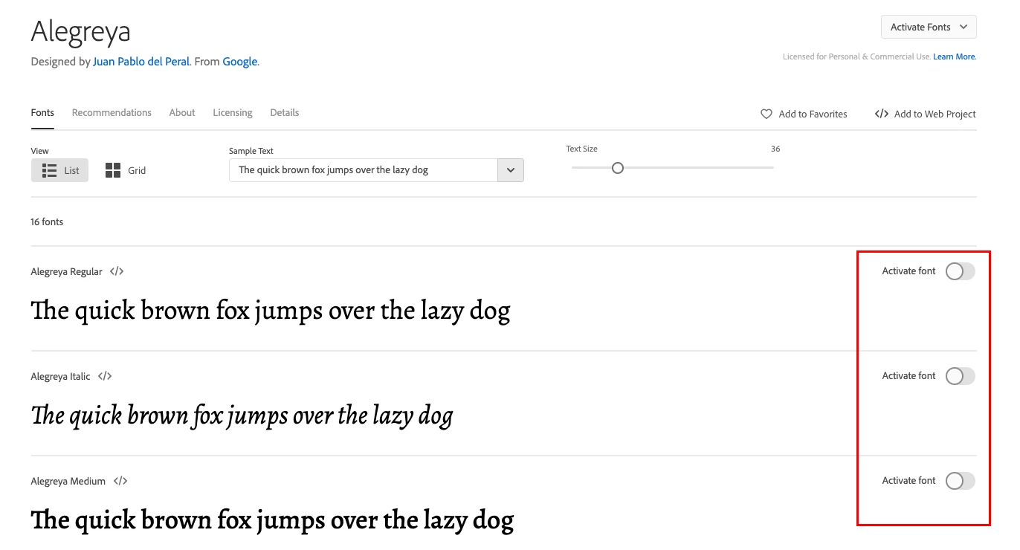Toggle Activate font for Alegreya Regular
The width and height of the screenshot is (1020, 550).
click(960, 271)
